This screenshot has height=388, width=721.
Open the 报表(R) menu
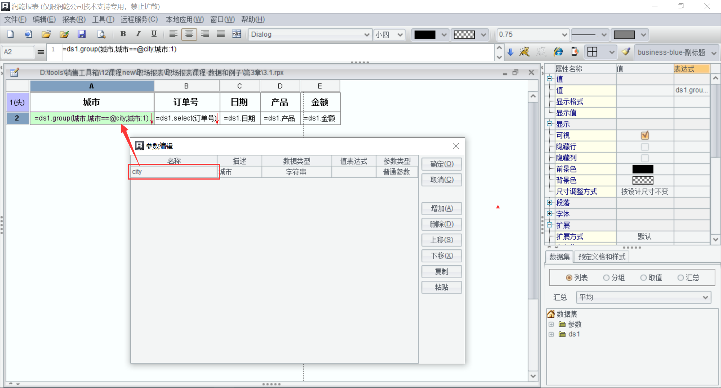74,19
